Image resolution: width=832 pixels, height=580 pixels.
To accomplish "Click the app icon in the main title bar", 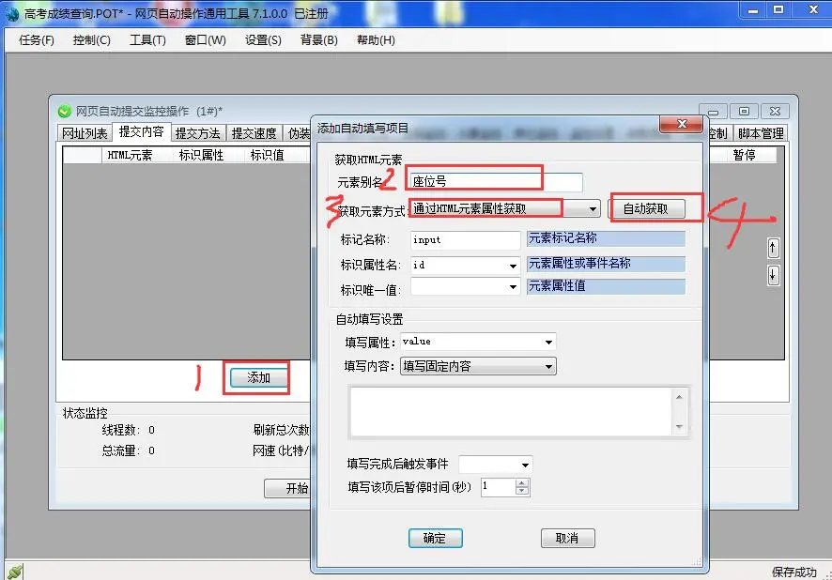I will click(12, 13).
